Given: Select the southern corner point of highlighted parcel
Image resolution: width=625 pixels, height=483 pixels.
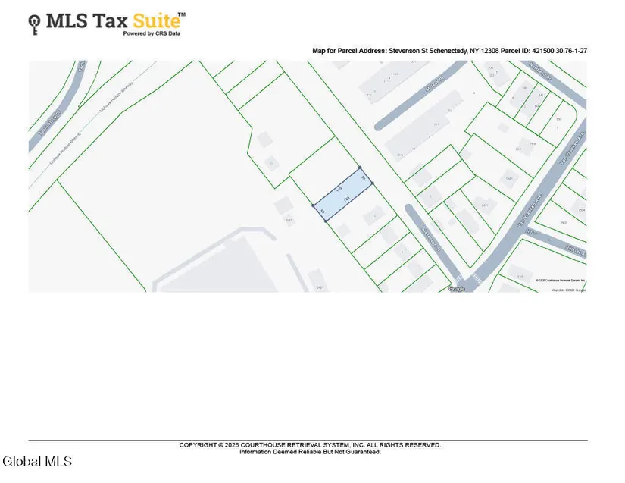Looking at the screenshot, I should [327, 221].
